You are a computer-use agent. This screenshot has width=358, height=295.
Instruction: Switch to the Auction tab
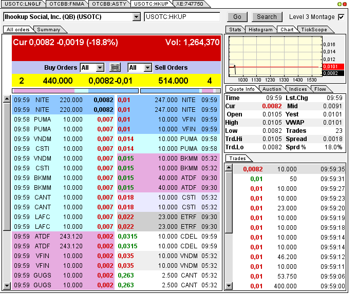(x=272, y=89)
